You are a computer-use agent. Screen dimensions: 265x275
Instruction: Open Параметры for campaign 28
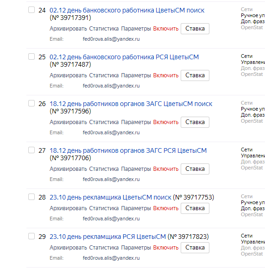click(136, 208)
